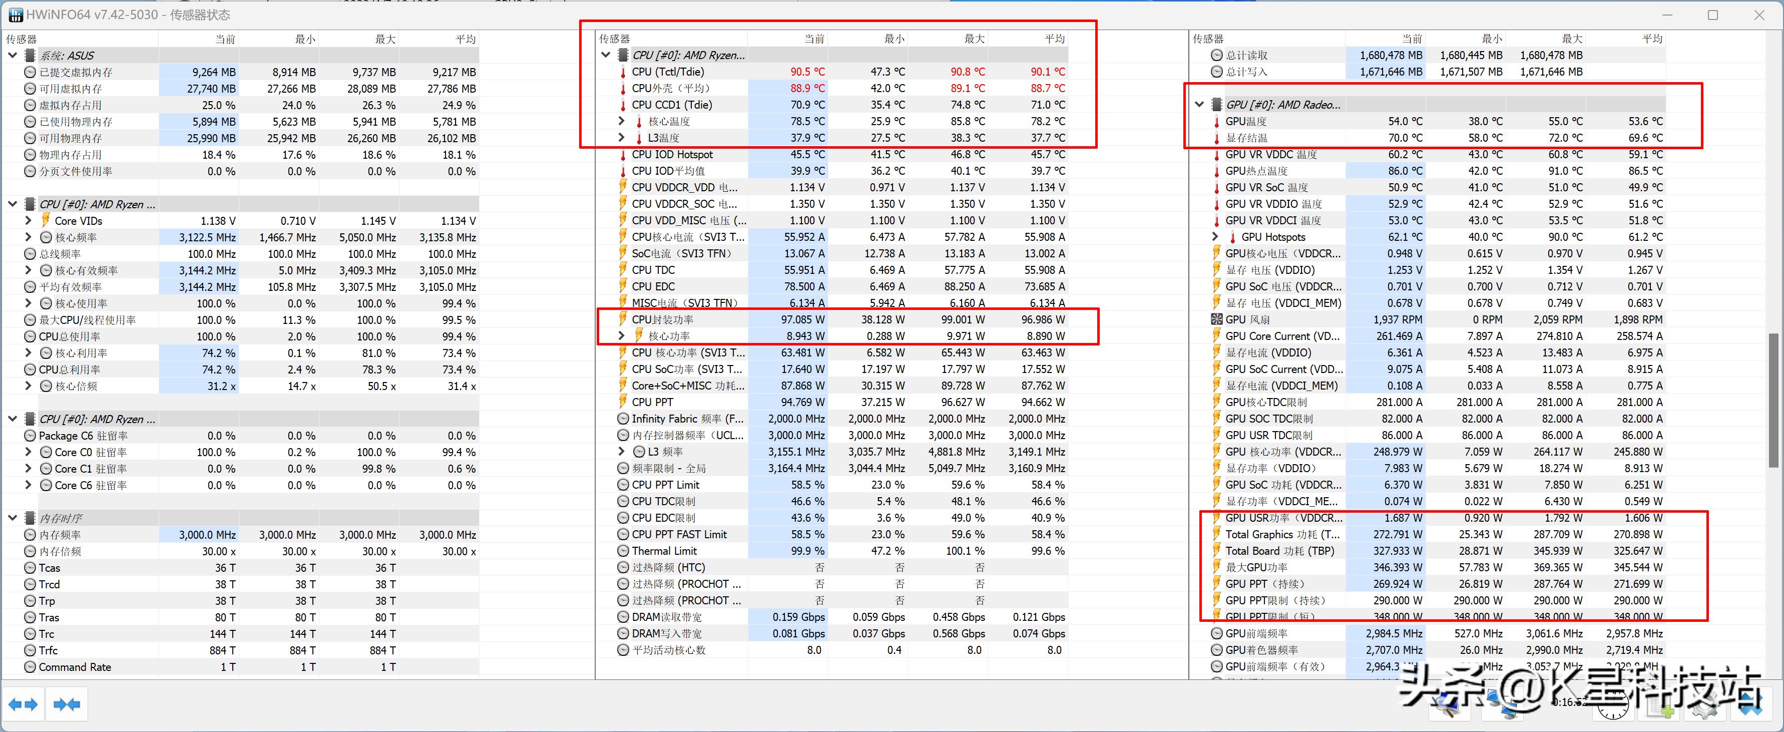Click the 当前 column header in middle panel
The image size is (1784, 732).
[815, 39]
